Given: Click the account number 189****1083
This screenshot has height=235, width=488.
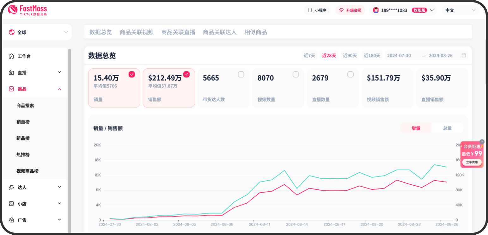Looking at the screenshot, I should point(394,10).
